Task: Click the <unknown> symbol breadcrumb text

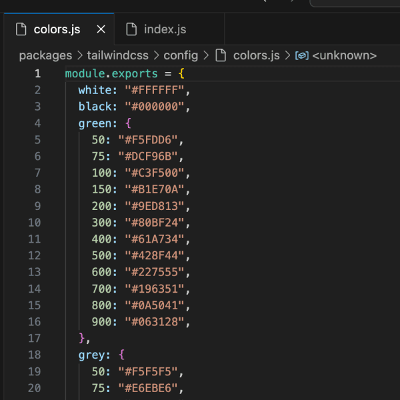Action: pyautogui.click(x=344, y=55)
